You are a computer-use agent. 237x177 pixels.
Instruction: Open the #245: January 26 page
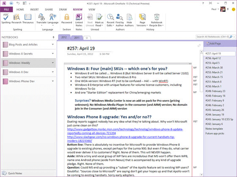pyautogui.click(x=215, y=110)
